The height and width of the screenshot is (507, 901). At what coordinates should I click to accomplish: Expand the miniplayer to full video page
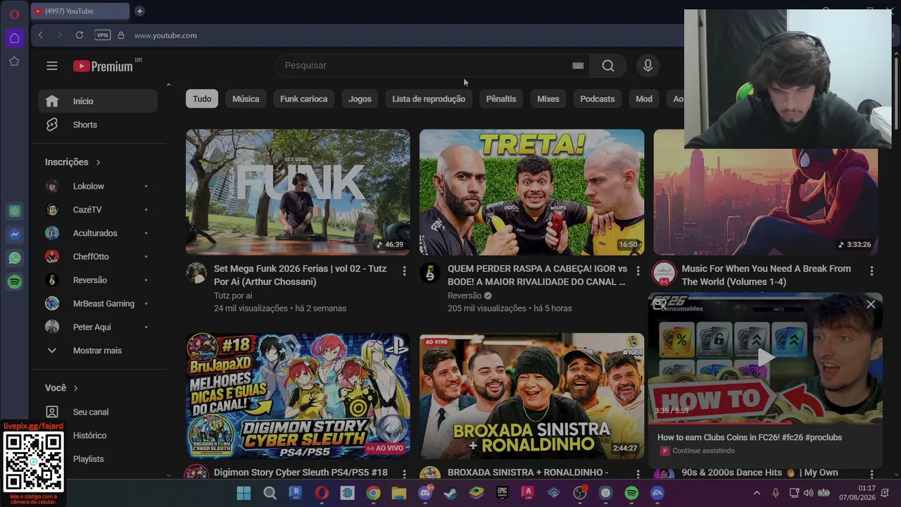(660, 304)
